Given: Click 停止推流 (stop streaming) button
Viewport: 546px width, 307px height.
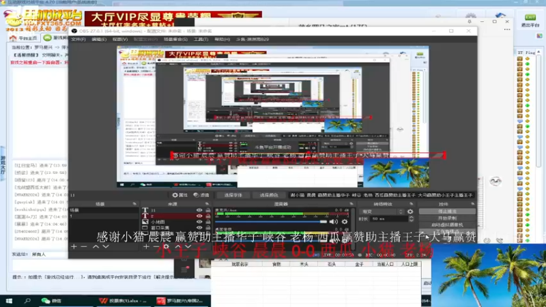Looking at the screenshot, I should 447,211.
